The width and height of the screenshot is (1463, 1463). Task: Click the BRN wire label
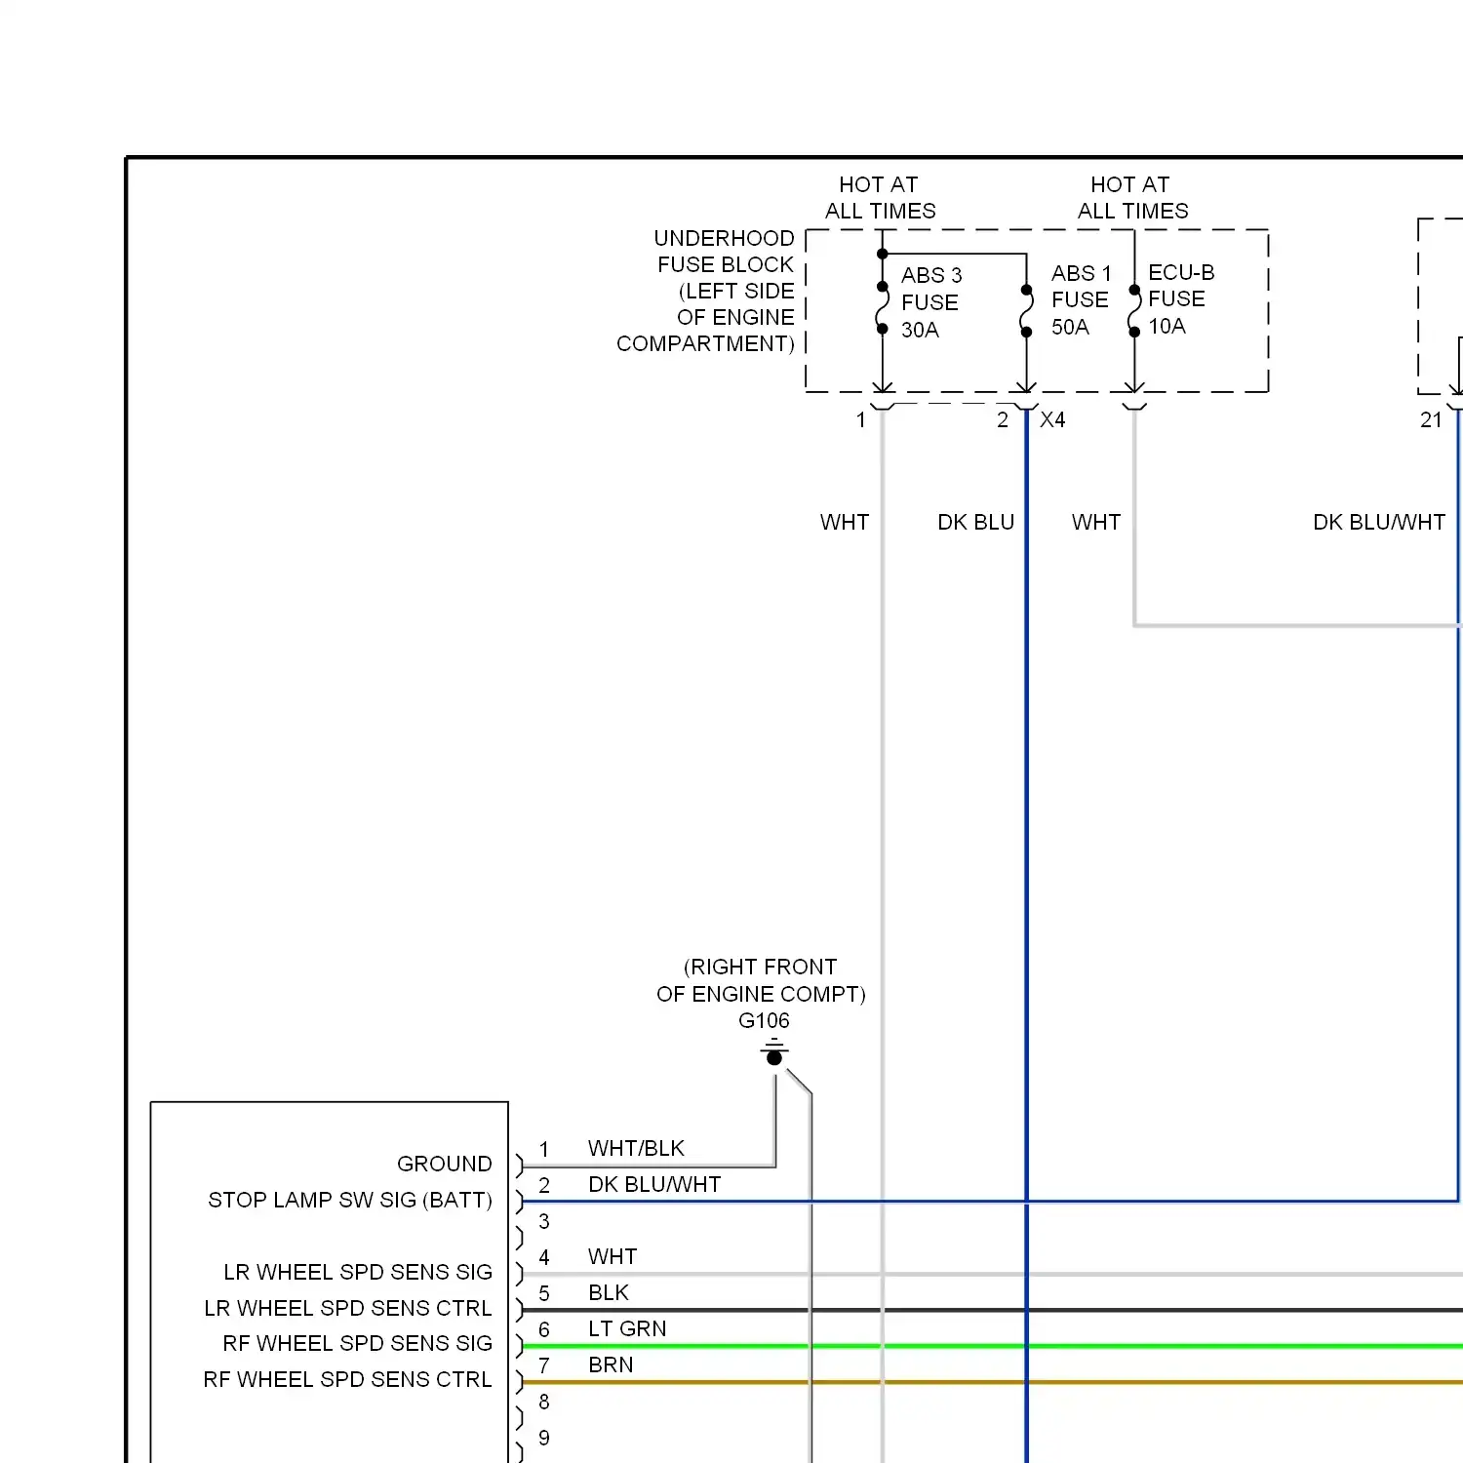[x=611, y=1364]
